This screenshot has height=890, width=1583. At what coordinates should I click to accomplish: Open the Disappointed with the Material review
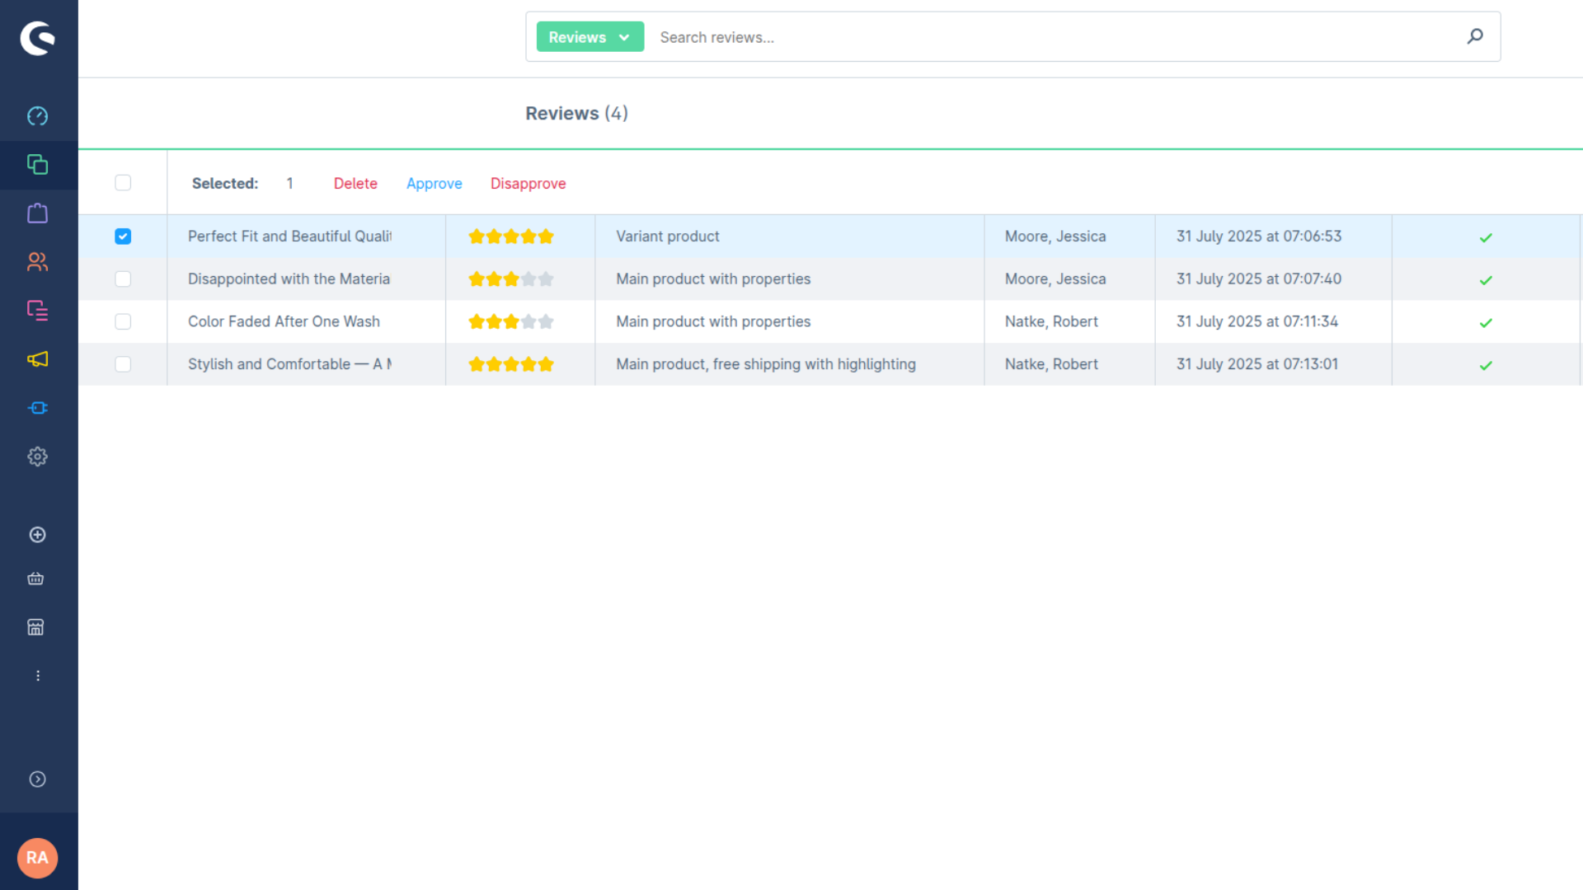(x=289, y=279)
